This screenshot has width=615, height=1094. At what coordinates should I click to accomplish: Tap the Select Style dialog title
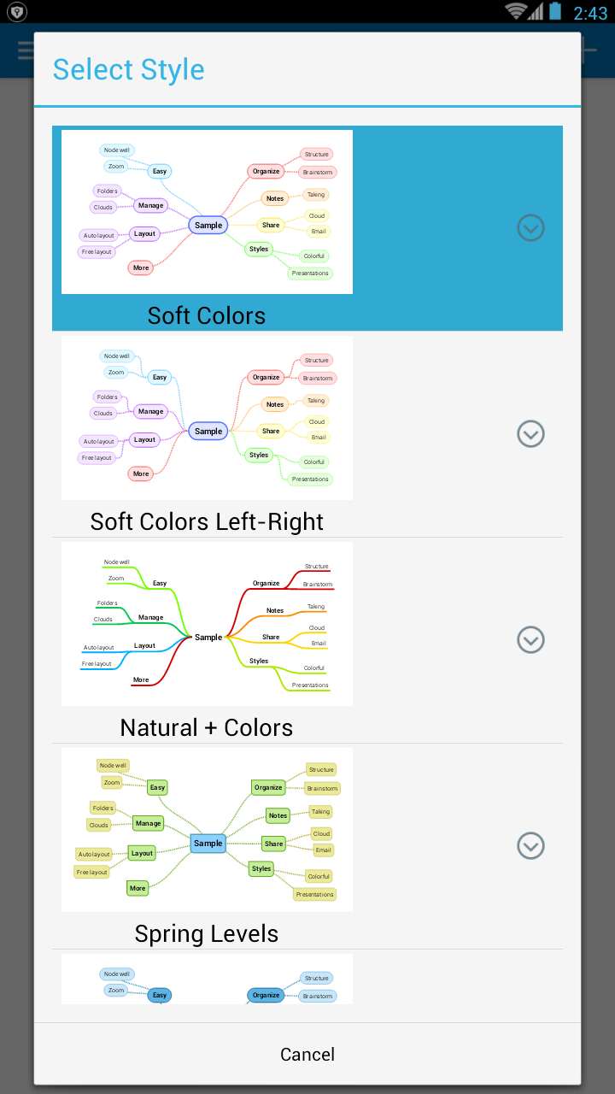tap(129, 69)
